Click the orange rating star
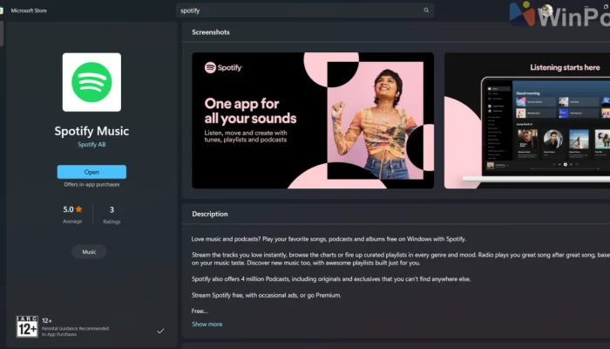The image size is (610, 349). tap(78, 209)
